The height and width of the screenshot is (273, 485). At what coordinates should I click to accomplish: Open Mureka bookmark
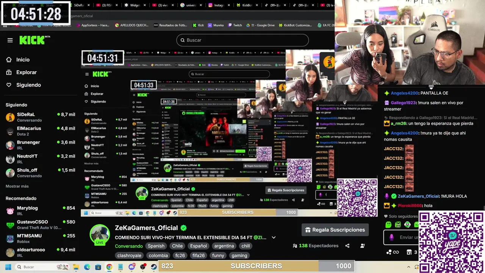tap(216, 25)
